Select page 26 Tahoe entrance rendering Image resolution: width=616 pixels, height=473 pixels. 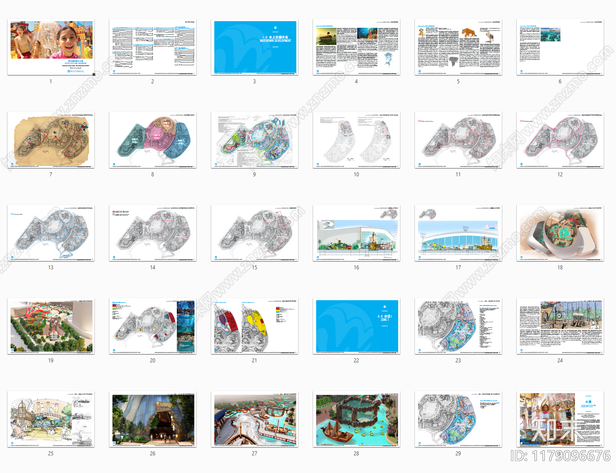(x=153, y=419)
